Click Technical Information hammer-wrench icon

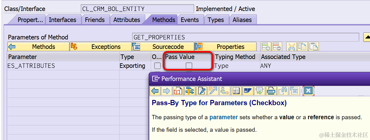click(190, 91)
